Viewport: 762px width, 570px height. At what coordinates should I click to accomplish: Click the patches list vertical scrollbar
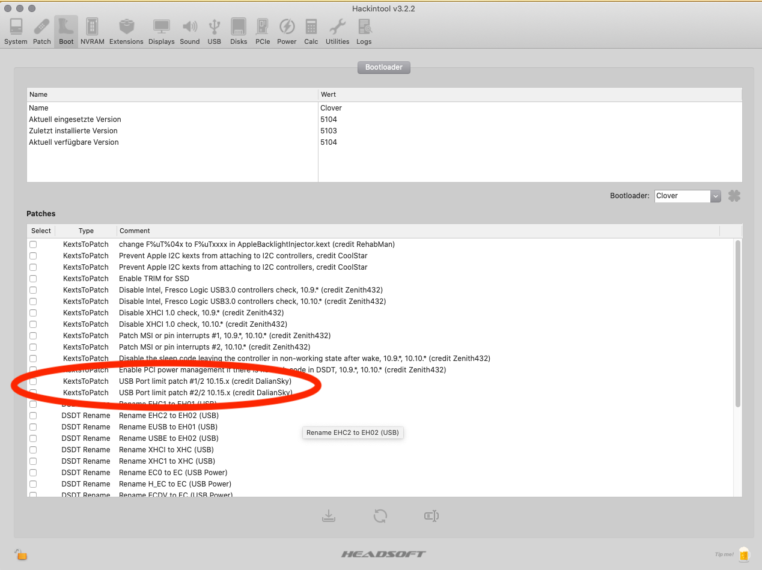pyautogui.click(x=737, y=323)
